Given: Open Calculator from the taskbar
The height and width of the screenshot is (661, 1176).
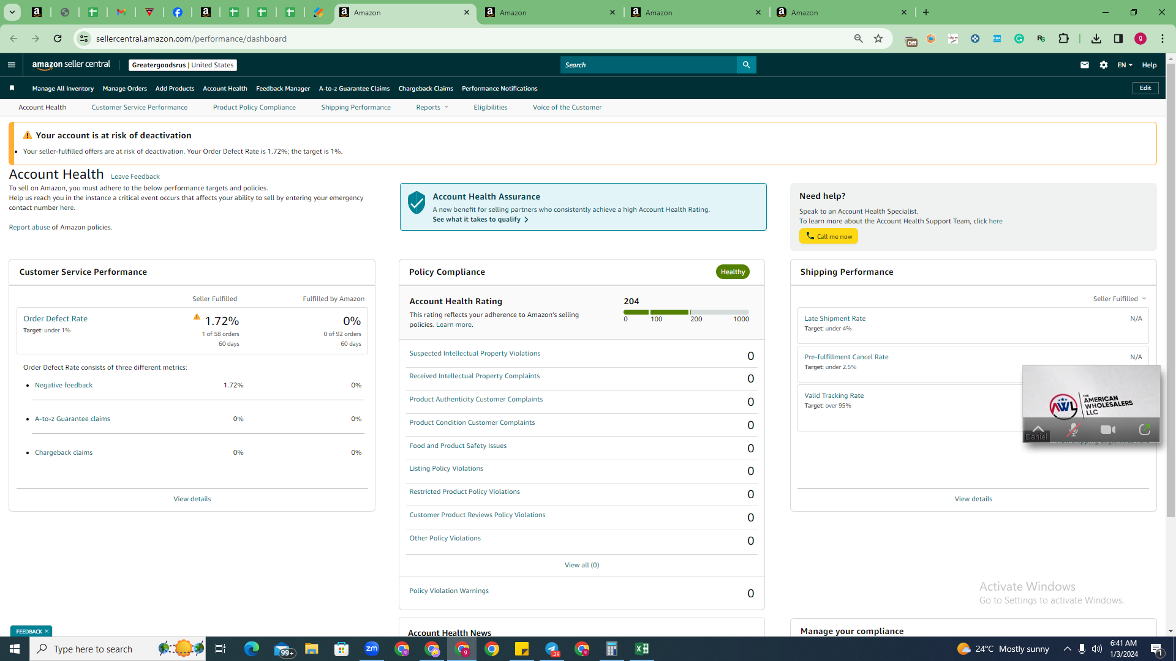Looking at the screenshot, I should pyautogui.click(x=612, y=649).
